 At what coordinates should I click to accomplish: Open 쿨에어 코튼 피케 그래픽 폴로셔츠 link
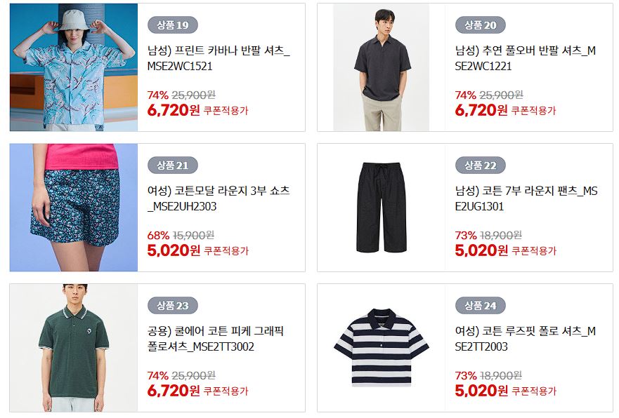point(216,339)
